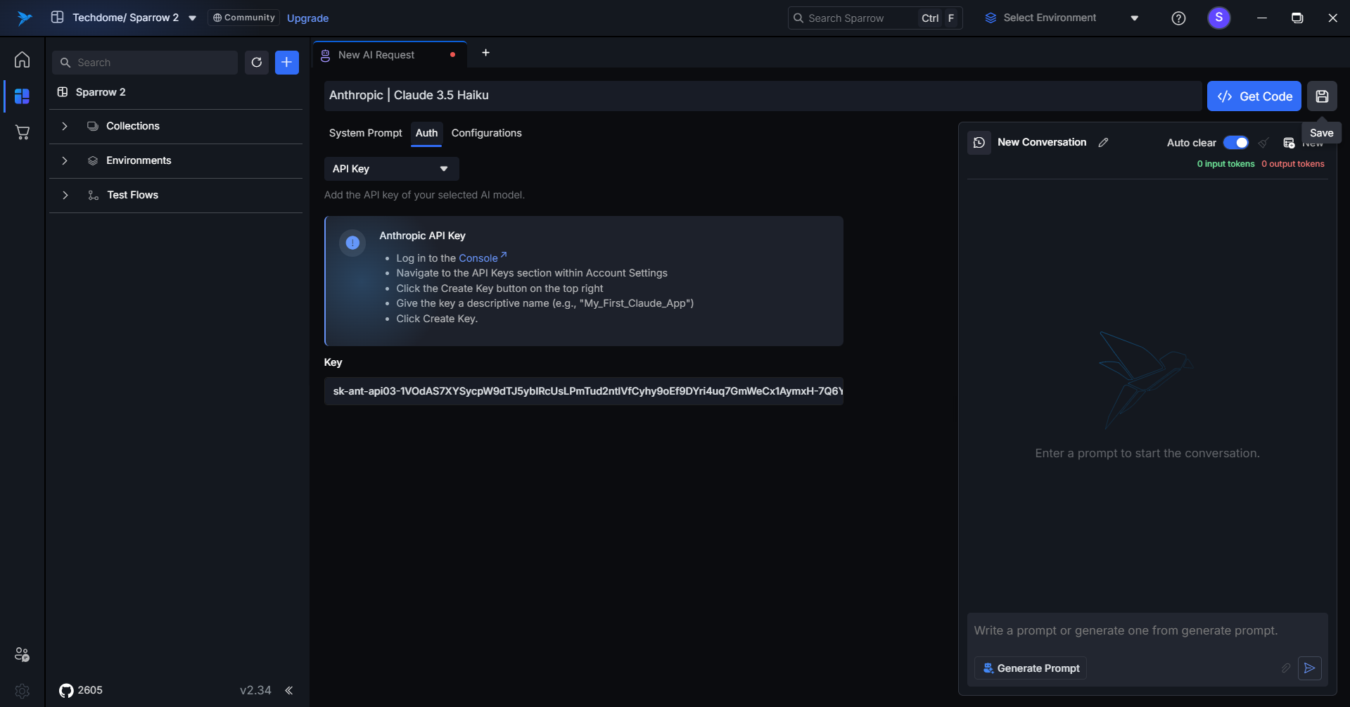
Task: Click the send prompt arrow icon
Action: [x=1309, y=668]
